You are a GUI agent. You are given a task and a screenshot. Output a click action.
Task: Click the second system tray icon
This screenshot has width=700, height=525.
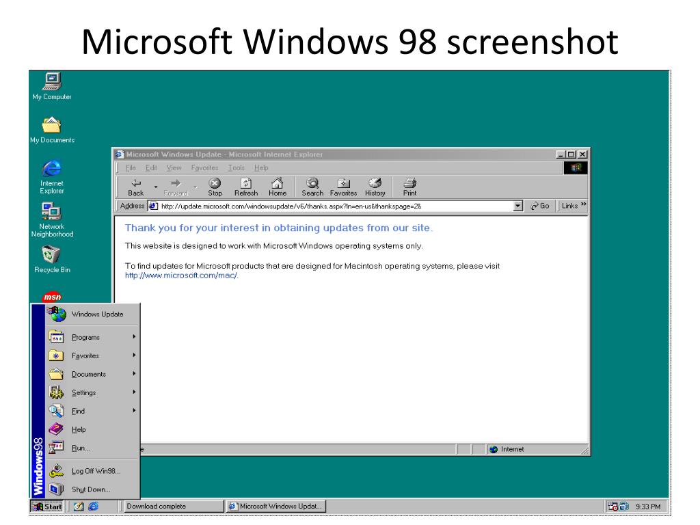(624, 507)
